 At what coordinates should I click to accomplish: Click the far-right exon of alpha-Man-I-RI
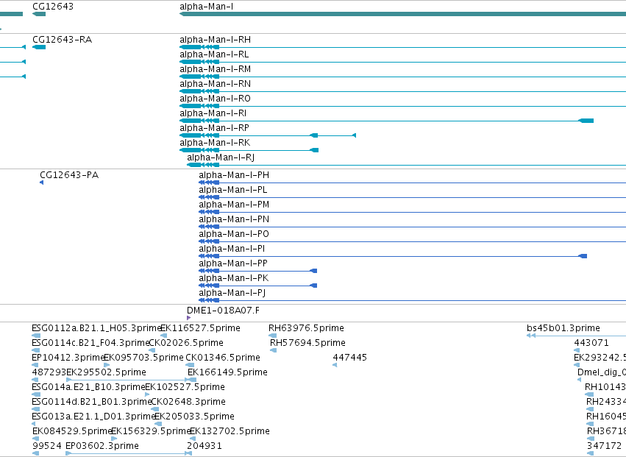(586, 121)
